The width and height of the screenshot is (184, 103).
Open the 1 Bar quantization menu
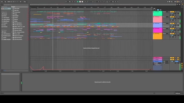pyautogui.click(x=25, y=2)
